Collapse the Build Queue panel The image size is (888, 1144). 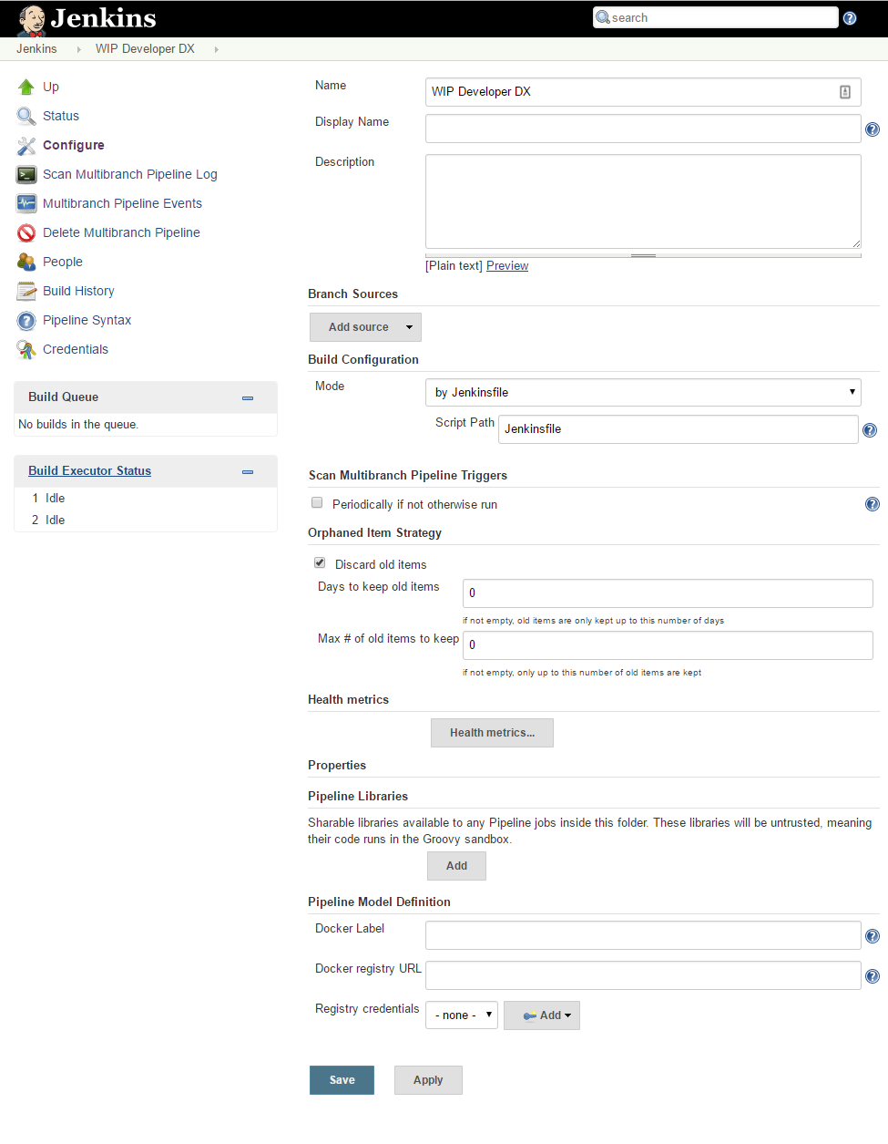[x=248, y=398]
